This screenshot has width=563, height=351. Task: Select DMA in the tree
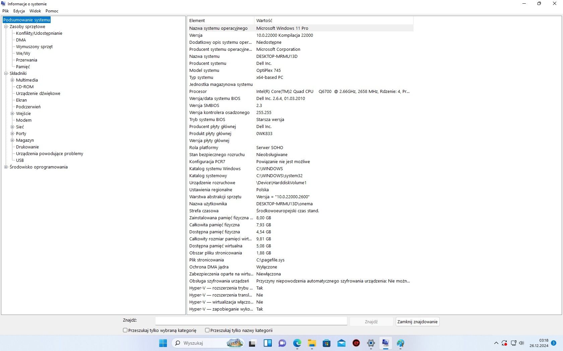click(x=21, y=40)
